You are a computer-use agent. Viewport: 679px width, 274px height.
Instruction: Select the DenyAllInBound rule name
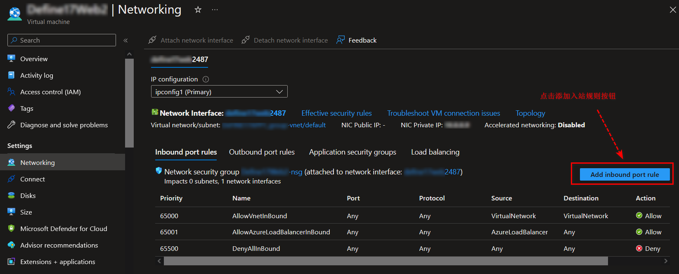(x=256, y=249)
